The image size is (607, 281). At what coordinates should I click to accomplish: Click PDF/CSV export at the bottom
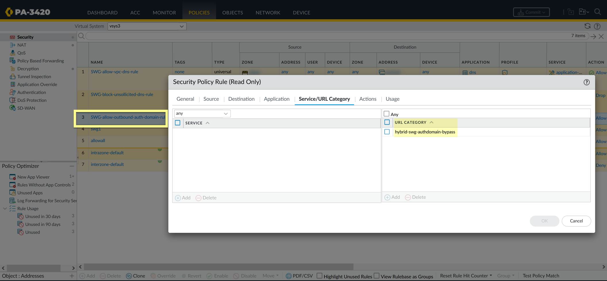(x=299, y=276)
